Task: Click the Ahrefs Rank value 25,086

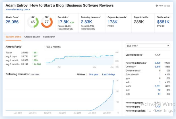Action: (x=12, y=22)
